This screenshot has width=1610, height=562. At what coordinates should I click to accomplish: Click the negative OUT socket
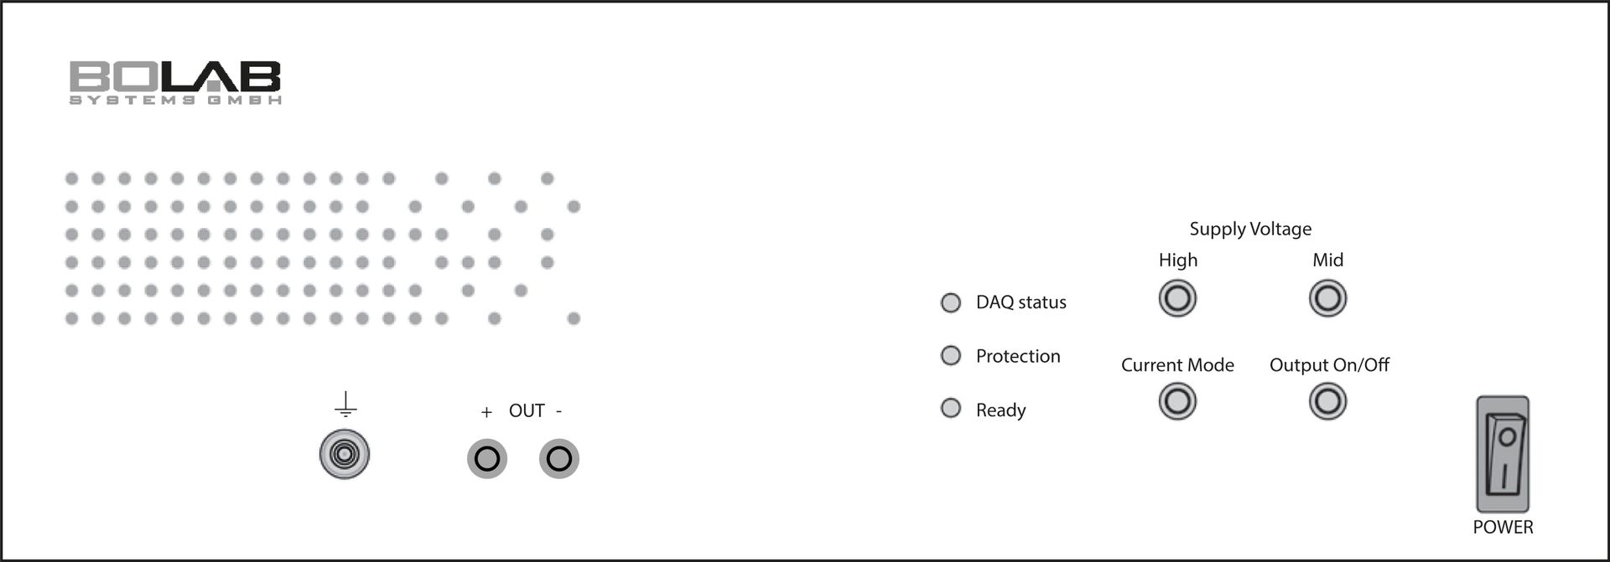(559, 459)
